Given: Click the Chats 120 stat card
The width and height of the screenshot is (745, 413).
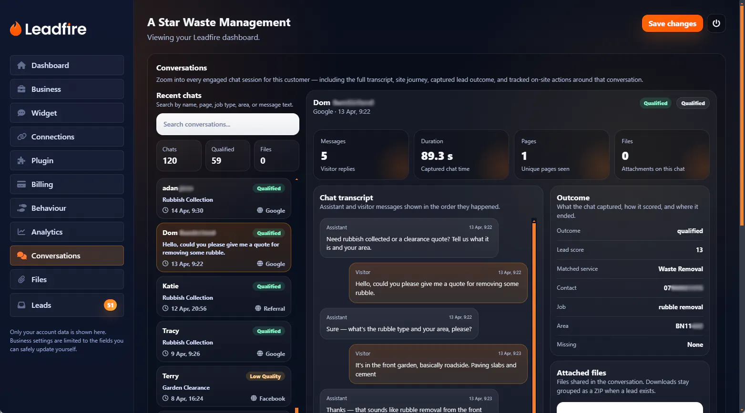Looking at the screenshot, I should point(179,156).
